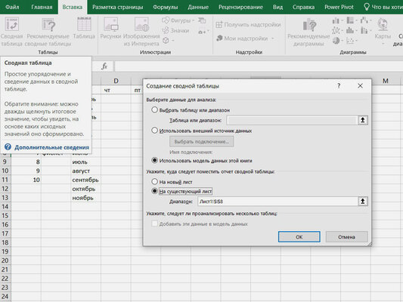Click the Диапазон input field Лист1!$I$8
The image size is (403, 302).
click(277, 202)
